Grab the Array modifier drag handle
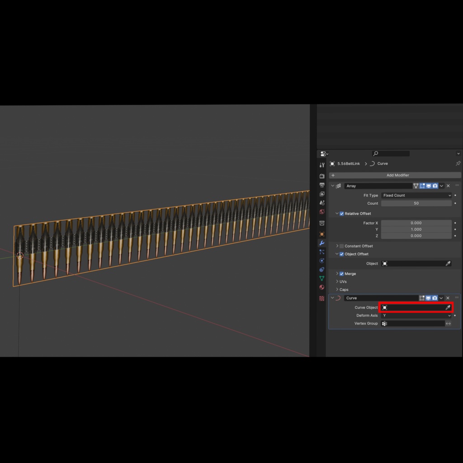 [x=457, y=185]
